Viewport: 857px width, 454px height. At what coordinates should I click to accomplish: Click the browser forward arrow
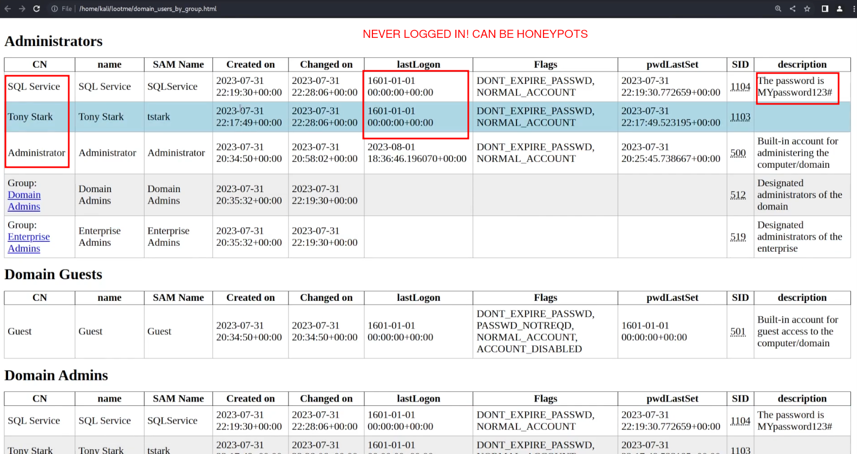[x=22, y=9]
